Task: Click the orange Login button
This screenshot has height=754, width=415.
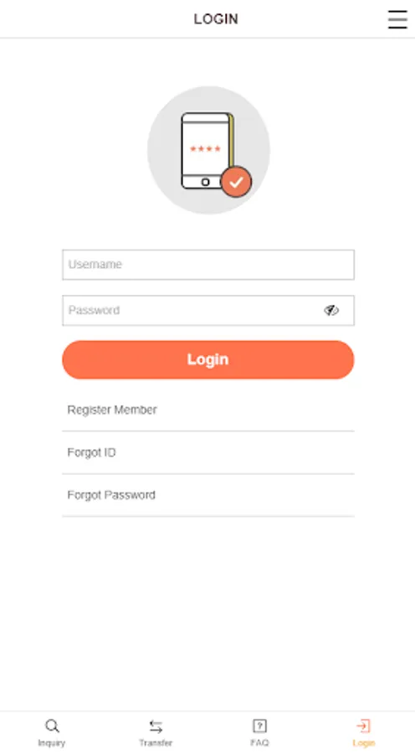Action: point(208,359)
